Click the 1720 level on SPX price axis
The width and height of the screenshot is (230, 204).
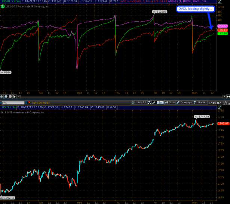(x=221, y=157)
